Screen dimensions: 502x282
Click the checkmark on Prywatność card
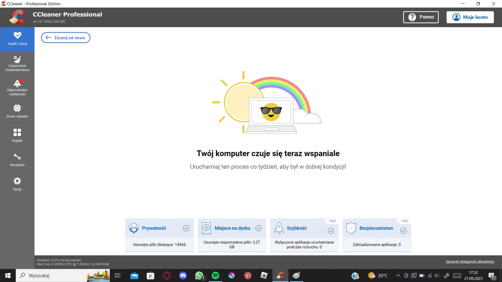click(x=186, y=228)
